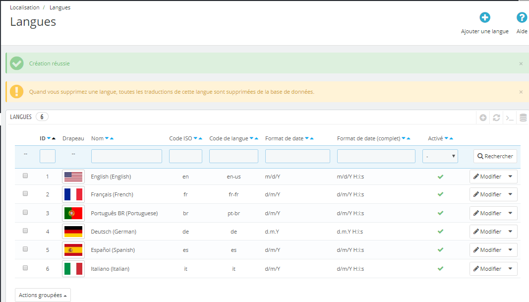The height and width of the screenshot is (302, 529).
Task: Click Modifier for Português BR
Action: coord(487,213)
